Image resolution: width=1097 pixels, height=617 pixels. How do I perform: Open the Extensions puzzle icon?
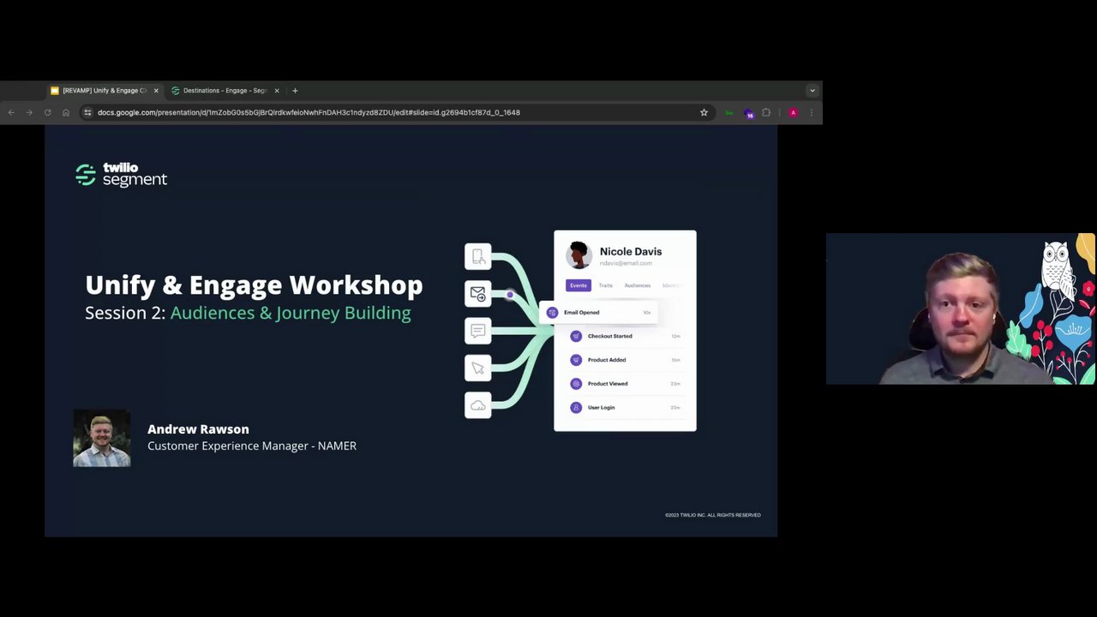766,112
